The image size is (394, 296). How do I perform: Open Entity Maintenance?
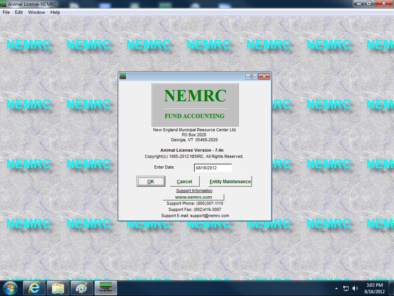click(230, 181)
